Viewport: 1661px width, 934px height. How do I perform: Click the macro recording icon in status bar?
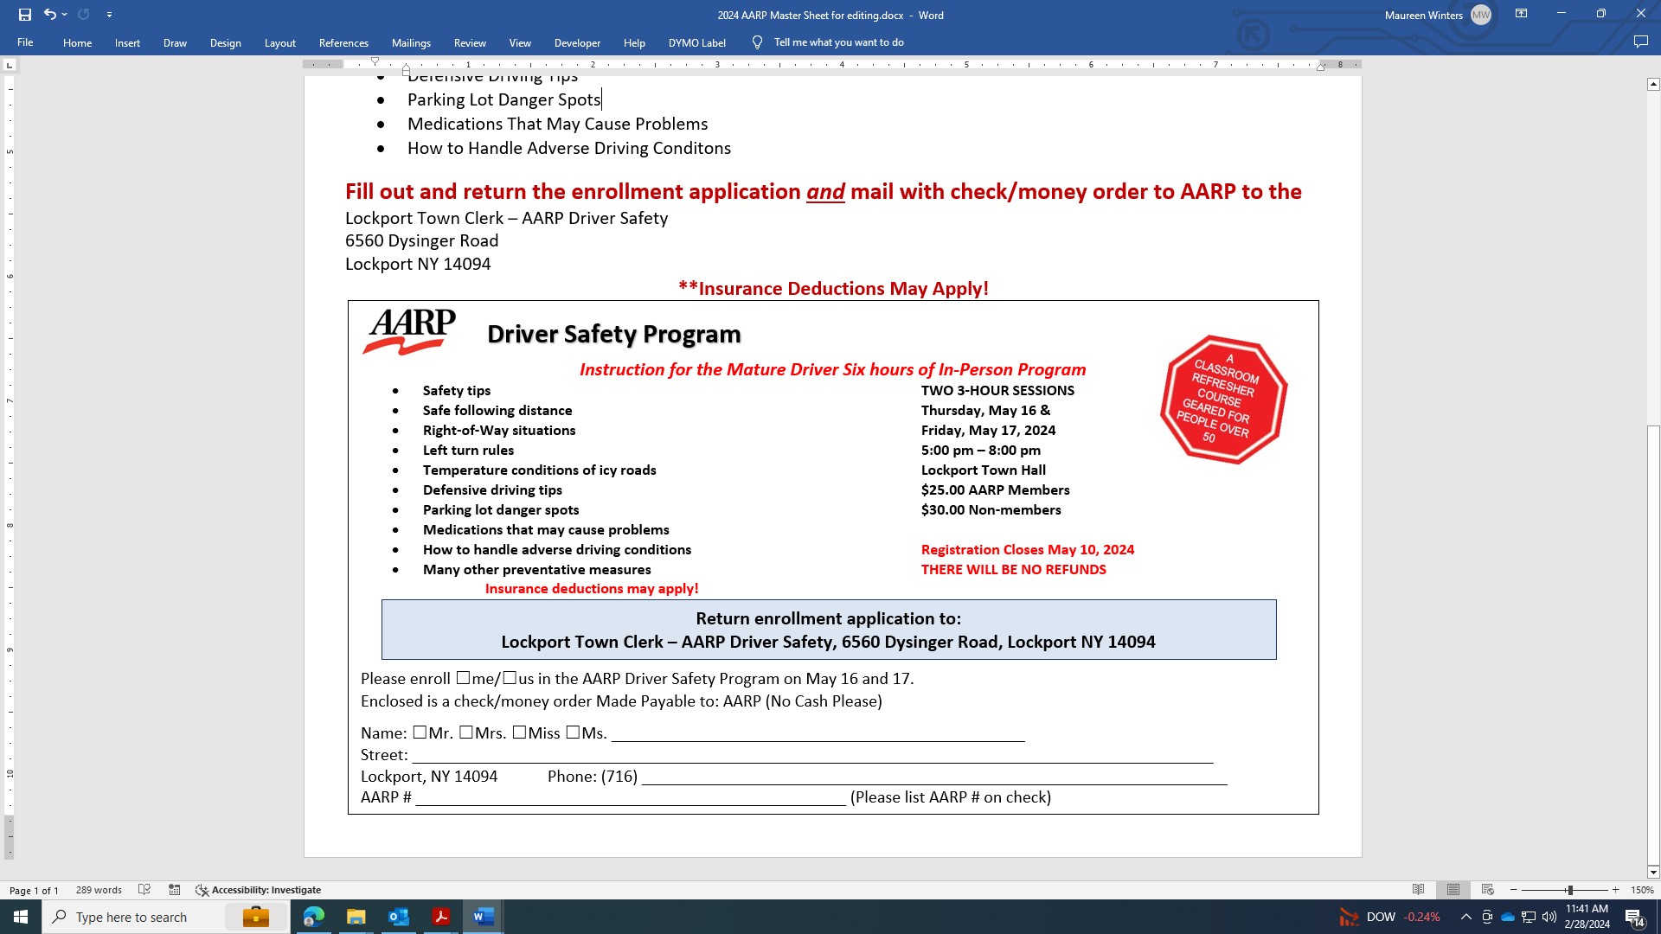click(x=174, y=890)
